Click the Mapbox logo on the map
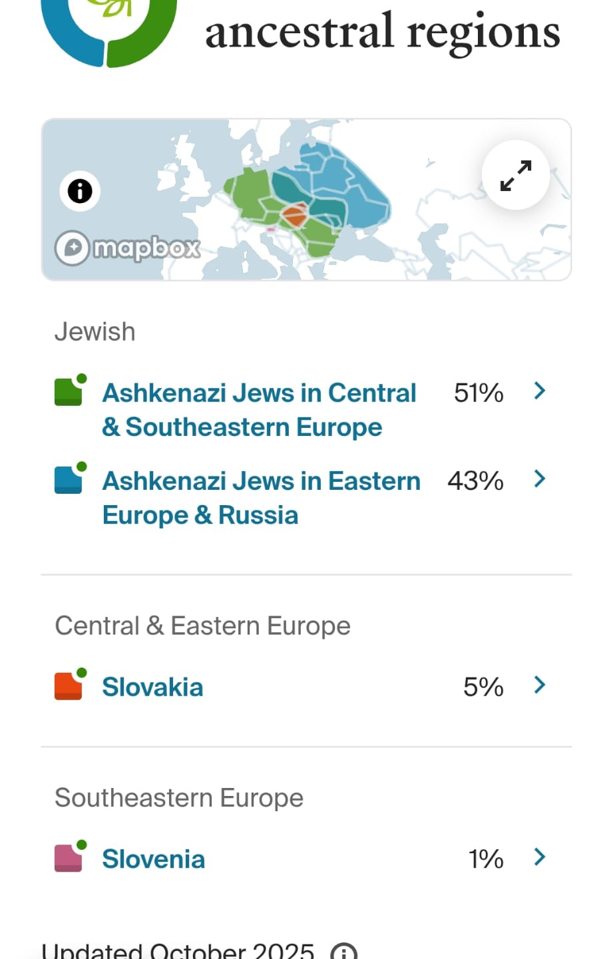 (128, 248)
